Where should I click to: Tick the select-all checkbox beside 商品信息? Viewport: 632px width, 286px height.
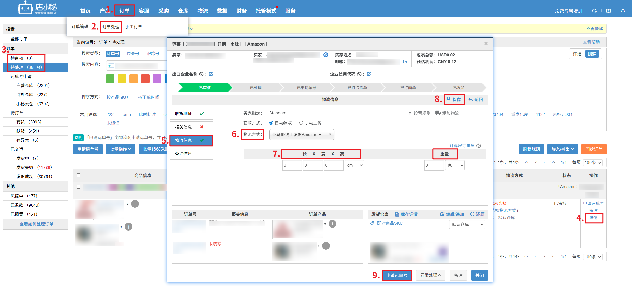click(x=79, y=175)
